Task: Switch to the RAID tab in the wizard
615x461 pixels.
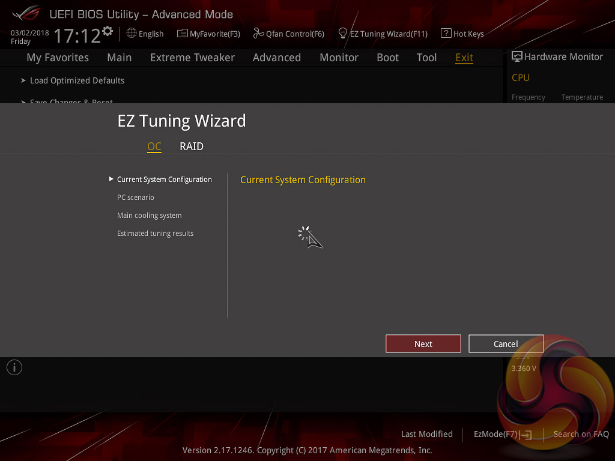Action: coord(192,146)
